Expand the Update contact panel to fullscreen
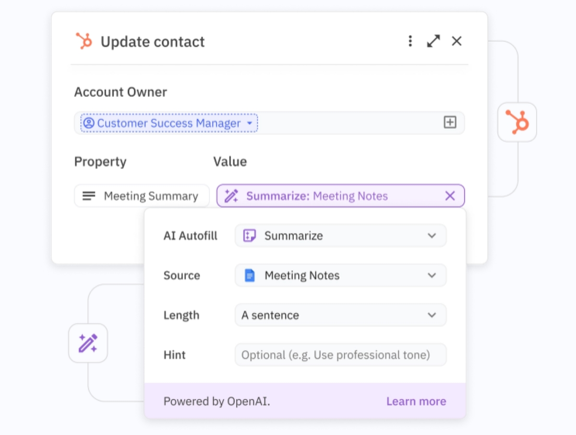The image size is (576, 435). coord(433,41)
